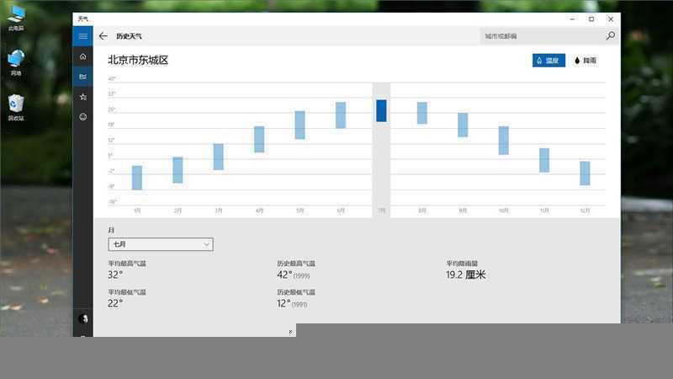Click the 19.2 厘米 rainfall value
673x379 pixels.
coord(466,275)
